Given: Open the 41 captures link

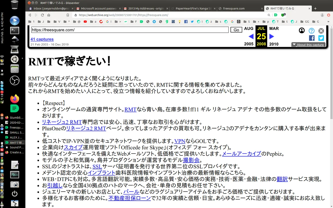Looking at the screenshot, I should (x=42, y=39).
